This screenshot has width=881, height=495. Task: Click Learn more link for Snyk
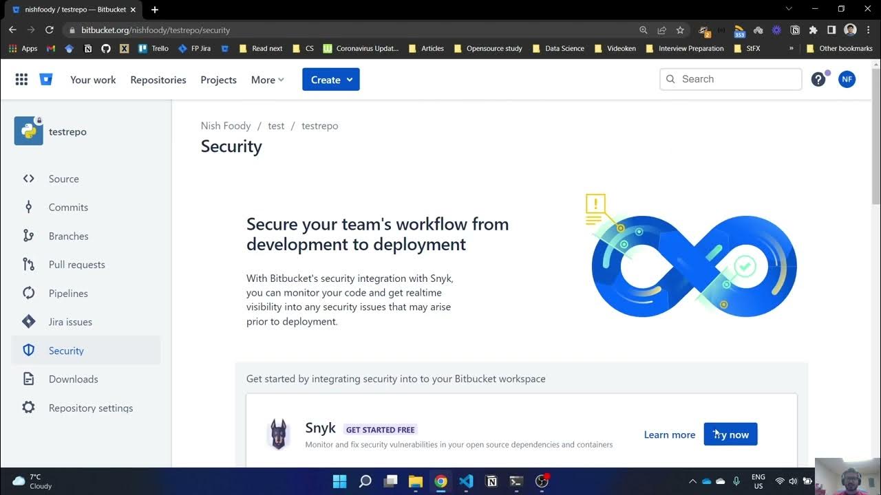pos(670,434)
